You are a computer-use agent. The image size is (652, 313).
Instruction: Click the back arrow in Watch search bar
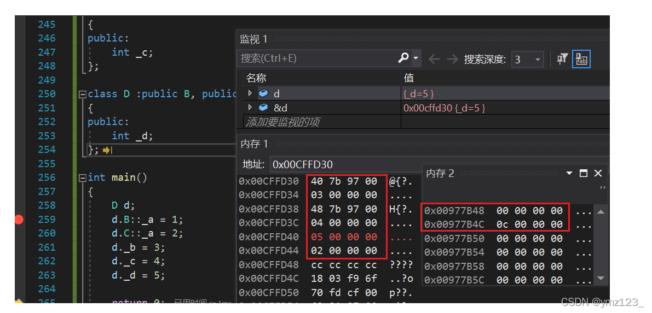click(434, 59)
